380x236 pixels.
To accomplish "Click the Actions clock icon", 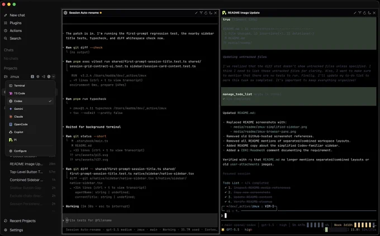I will pos(6,31).
